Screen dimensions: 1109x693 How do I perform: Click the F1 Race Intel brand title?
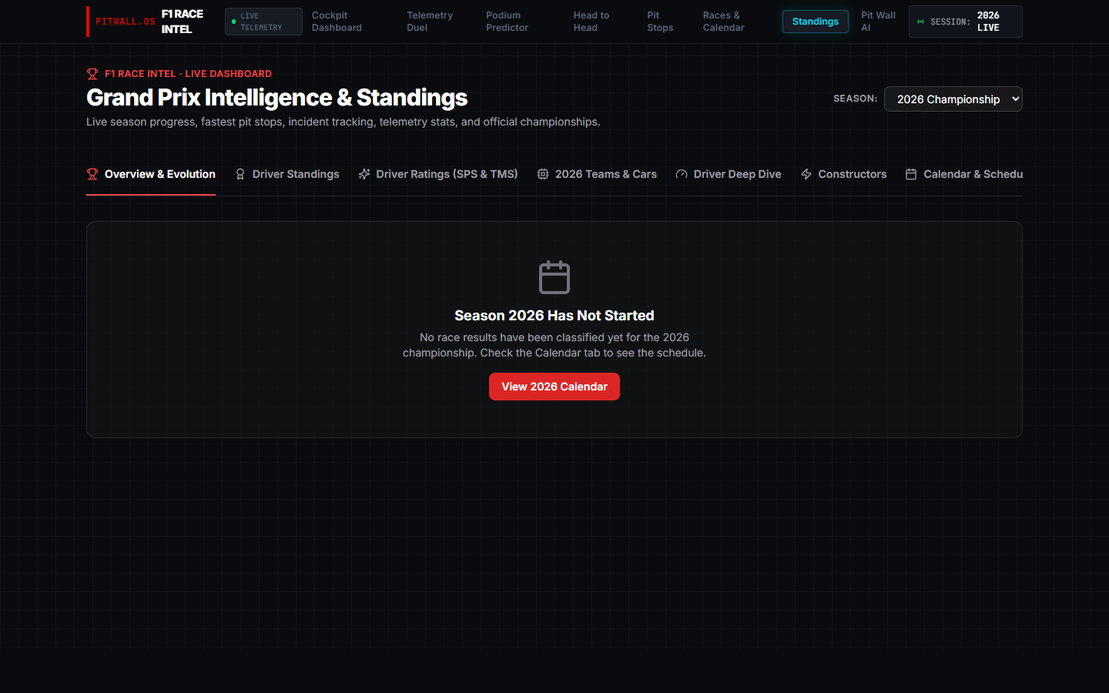(x=183, y=22)
